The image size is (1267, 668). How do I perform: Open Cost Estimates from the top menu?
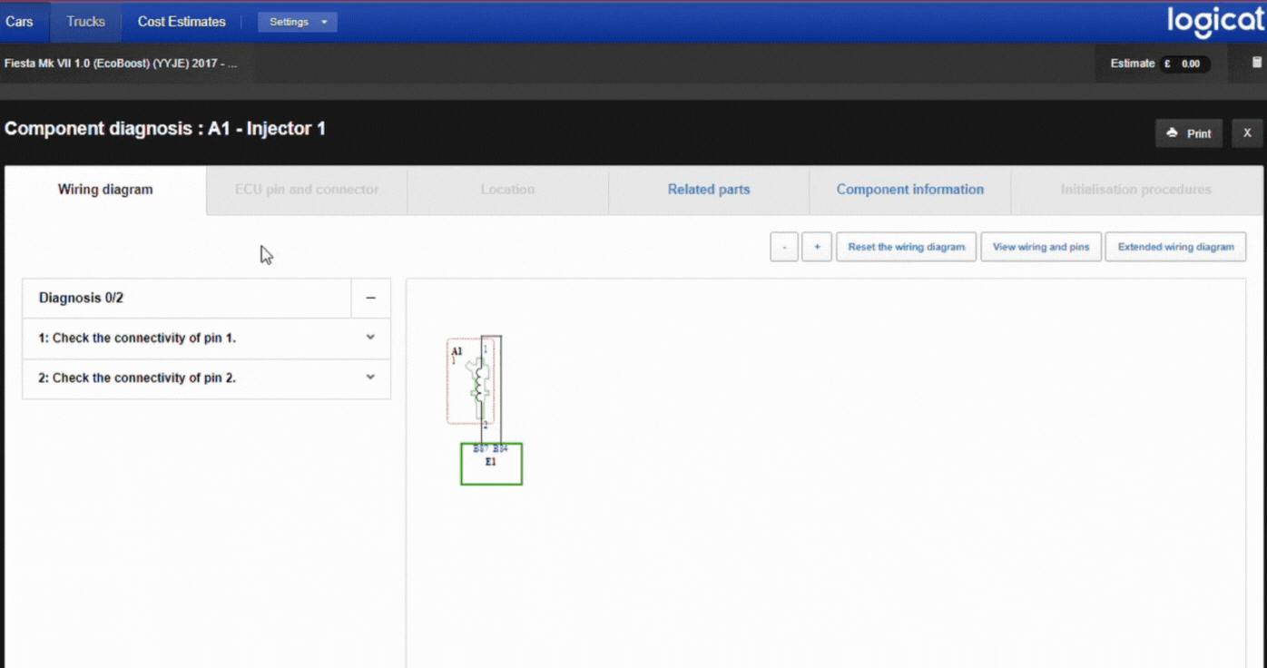[182, 22]
